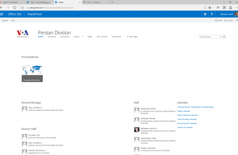Image resolution: width=238 pixels, height=155 pixels.
Task: Click SIEG, SETAREH D under Division Staff
Action: (35, 143)
